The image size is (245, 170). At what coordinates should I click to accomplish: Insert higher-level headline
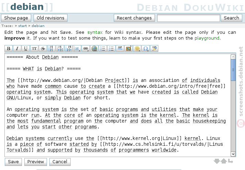point(69,48)
